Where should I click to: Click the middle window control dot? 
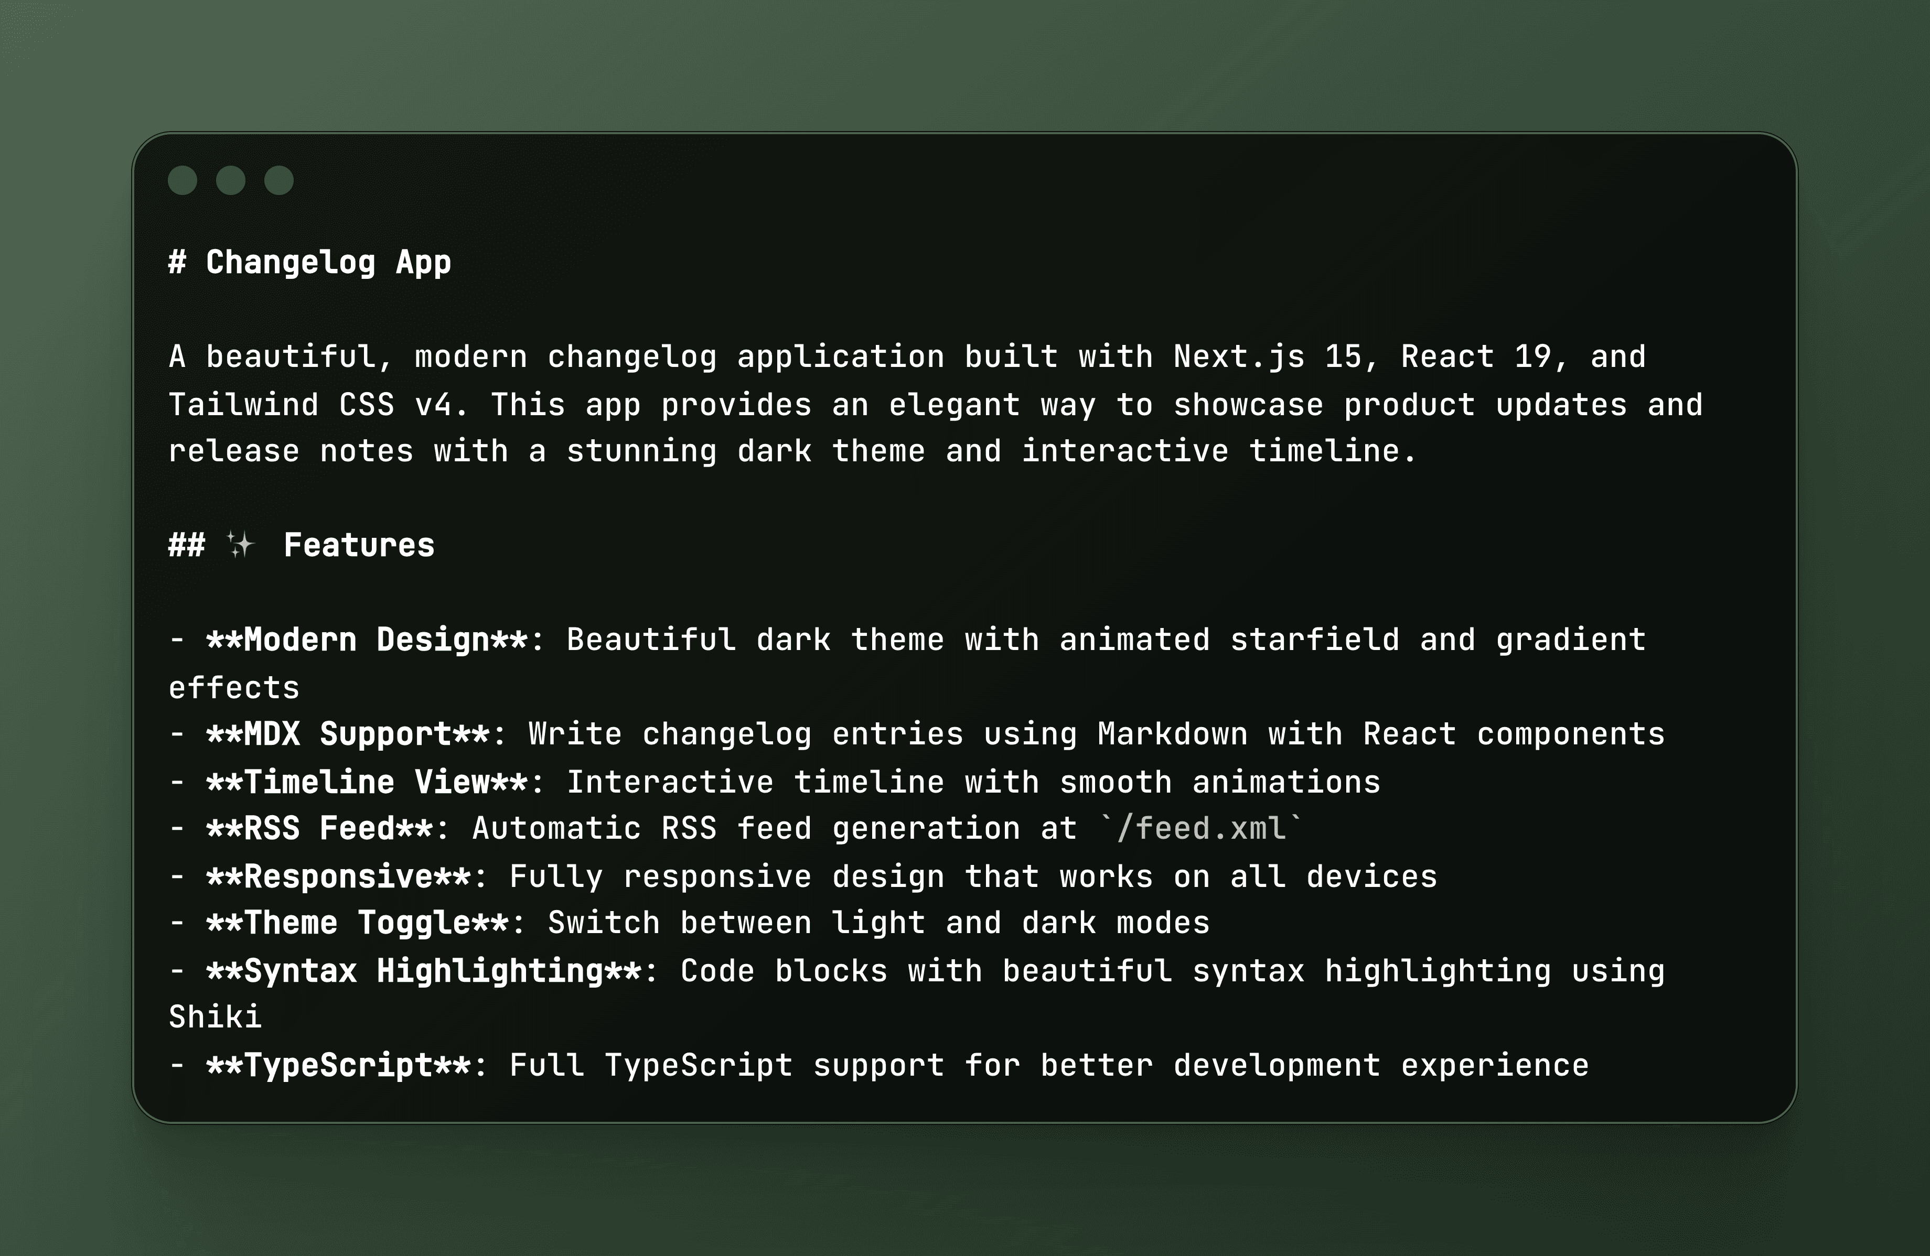click(x=231, y=180)
